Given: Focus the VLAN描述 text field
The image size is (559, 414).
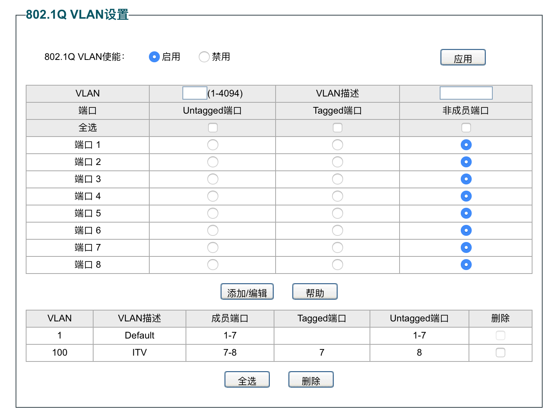Looking at the screenshot, I should (x=466, y=93).
